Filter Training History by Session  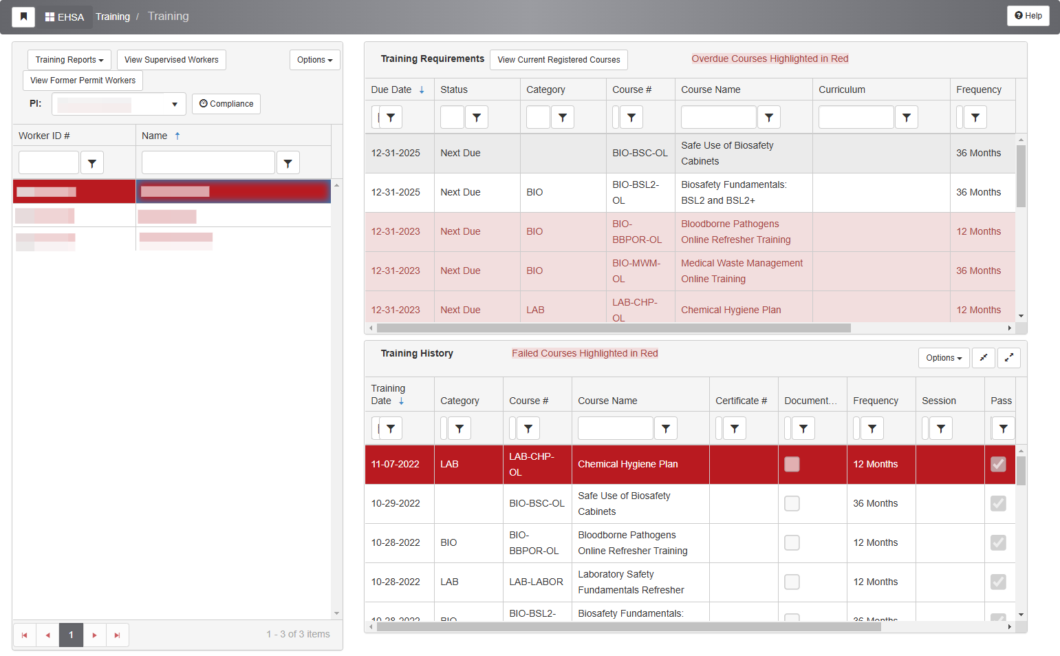click(941, 428)
